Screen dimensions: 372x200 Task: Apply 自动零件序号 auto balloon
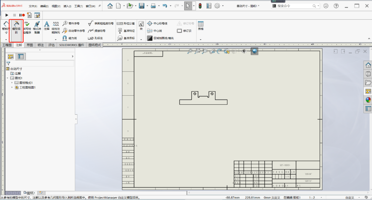coord(74,31)
